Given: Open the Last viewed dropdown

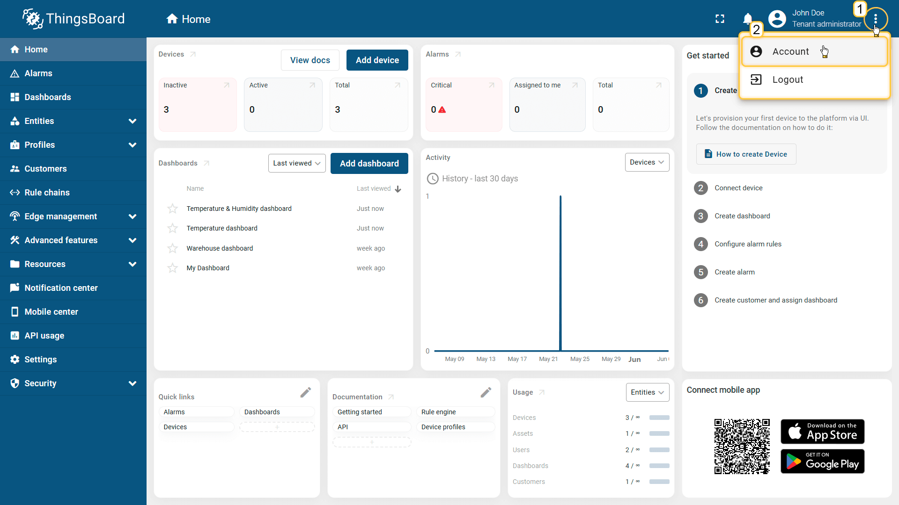Looking at the screenshot, I should click(x=297, y=163).
